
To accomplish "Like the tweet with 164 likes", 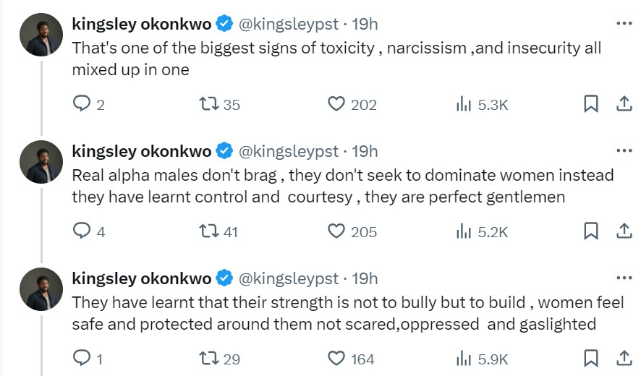I will 336,359.
